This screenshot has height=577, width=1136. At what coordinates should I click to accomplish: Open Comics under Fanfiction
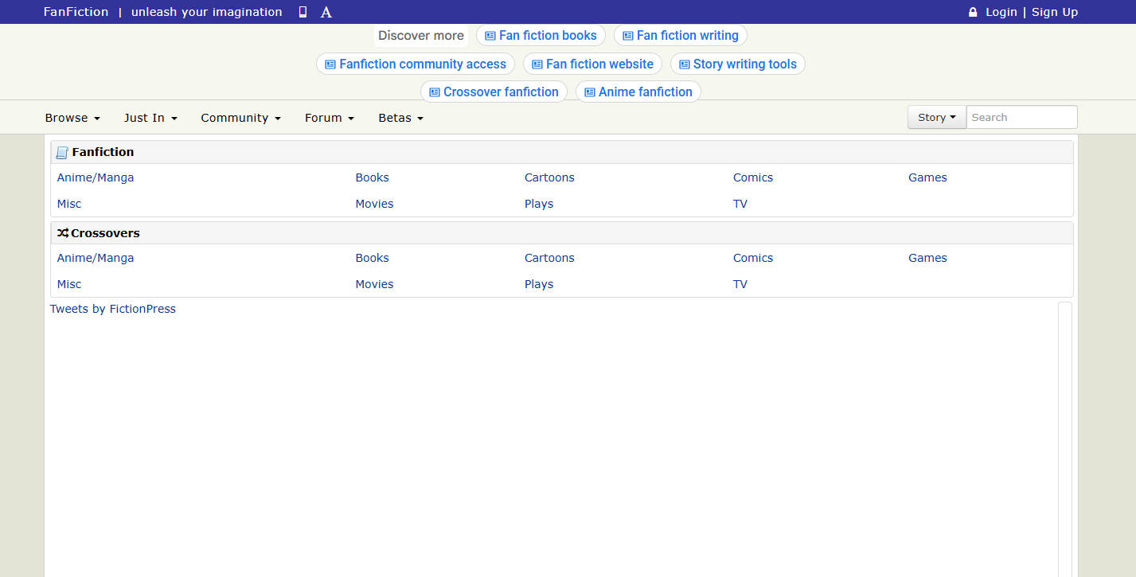click(x=753, y=177)
